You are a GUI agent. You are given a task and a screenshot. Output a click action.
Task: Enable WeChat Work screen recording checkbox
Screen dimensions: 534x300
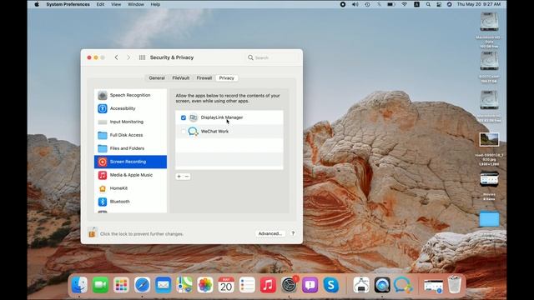184,132
